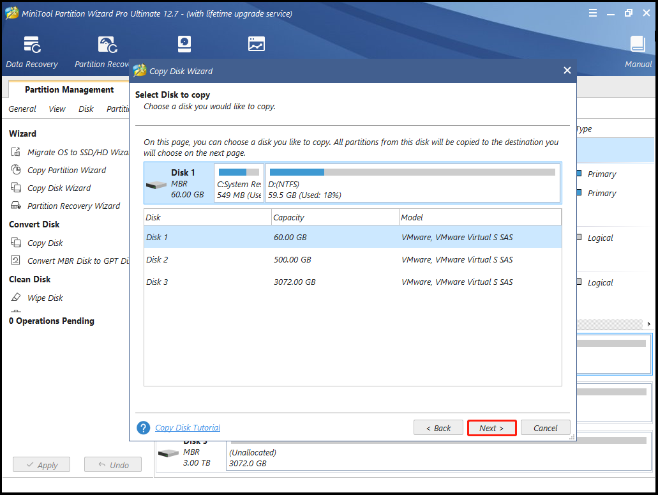Open the Disk menu
The image size is (658, 495).
pos(86,109)
